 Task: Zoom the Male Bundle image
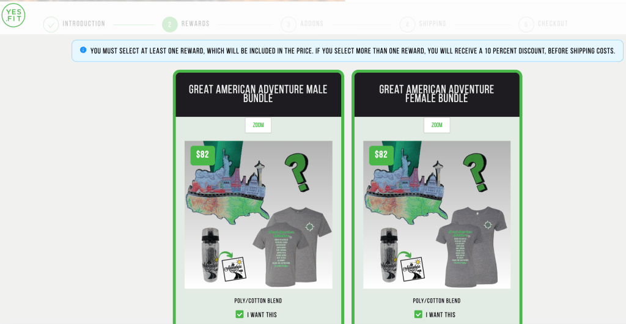pos(259,125)
